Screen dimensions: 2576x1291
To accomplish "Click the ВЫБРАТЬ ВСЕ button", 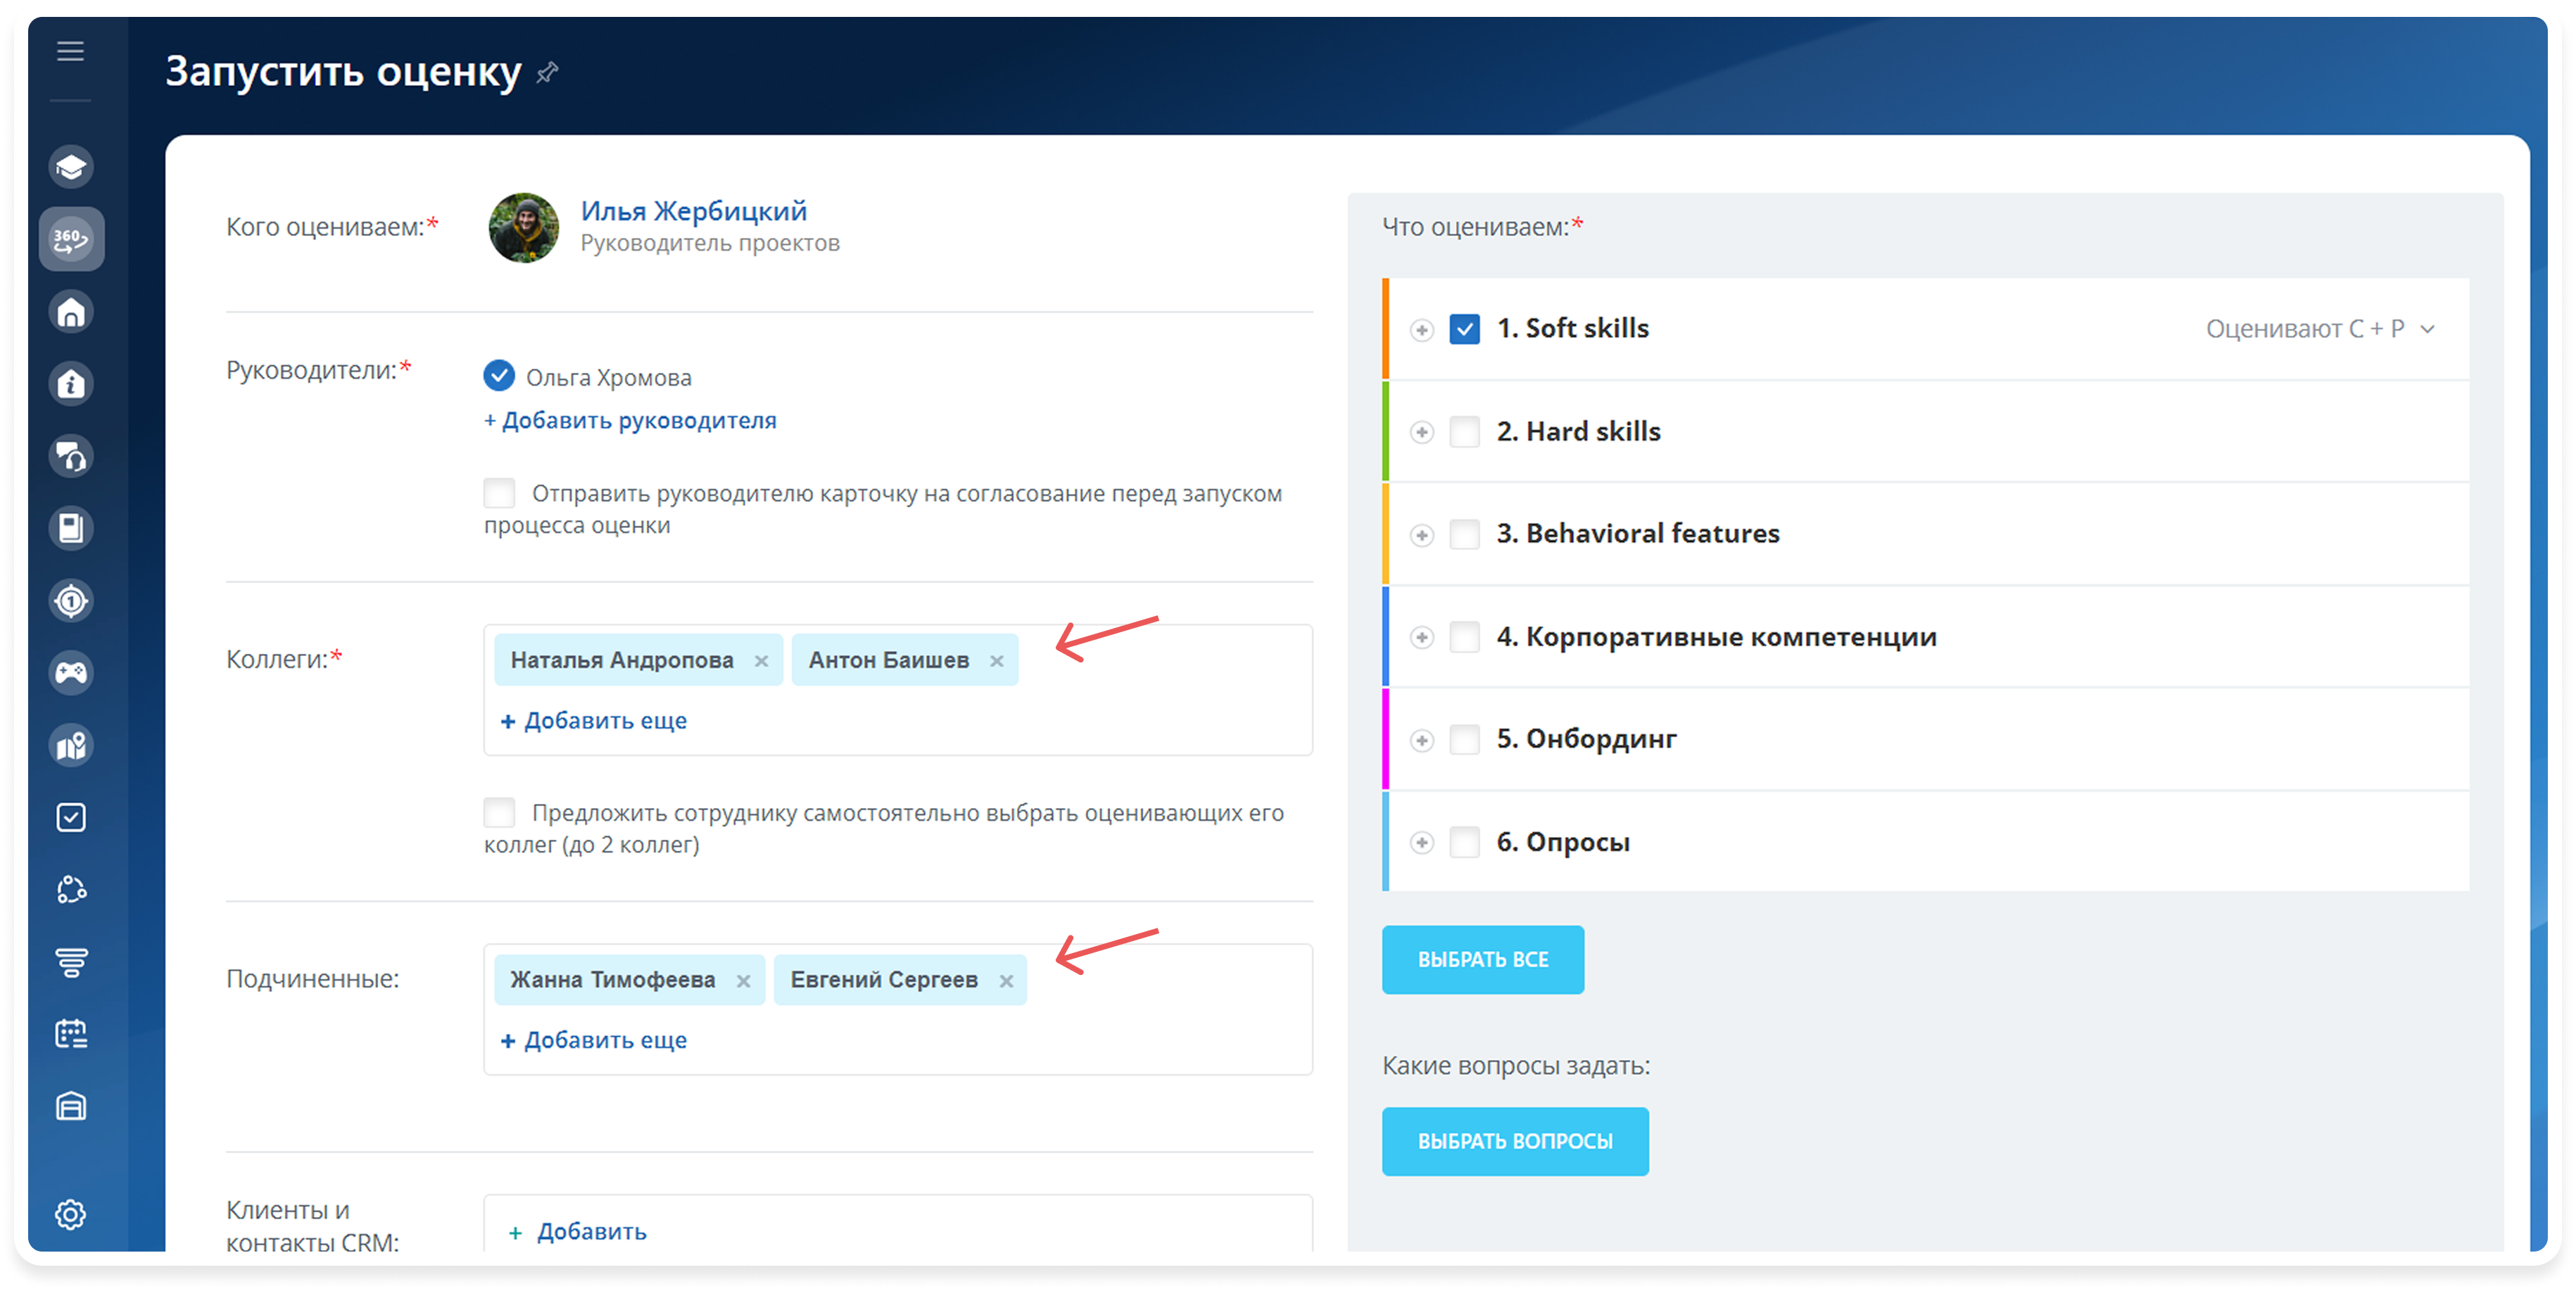I will tap(1482, 959).
